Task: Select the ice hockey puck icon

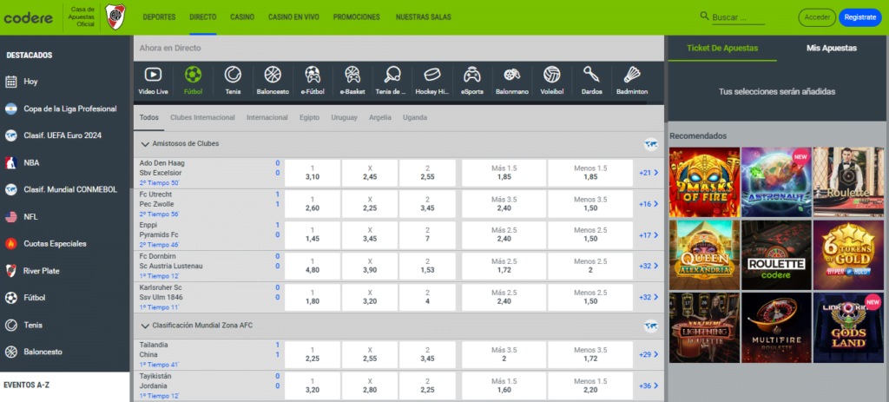Action: pos(432,75)
